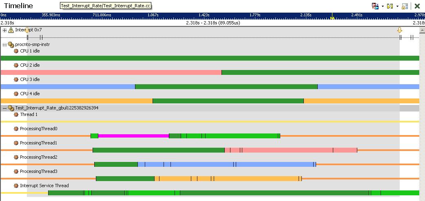Open the dropdown arrow next to the yellow bookmark icon
This screenshot has width=425, height=201.
[x=397, y=7]
